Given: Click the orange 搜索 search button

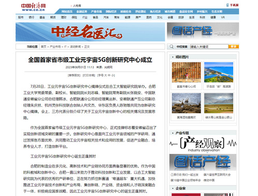Looking at the screenshot, I should point(234,46).
